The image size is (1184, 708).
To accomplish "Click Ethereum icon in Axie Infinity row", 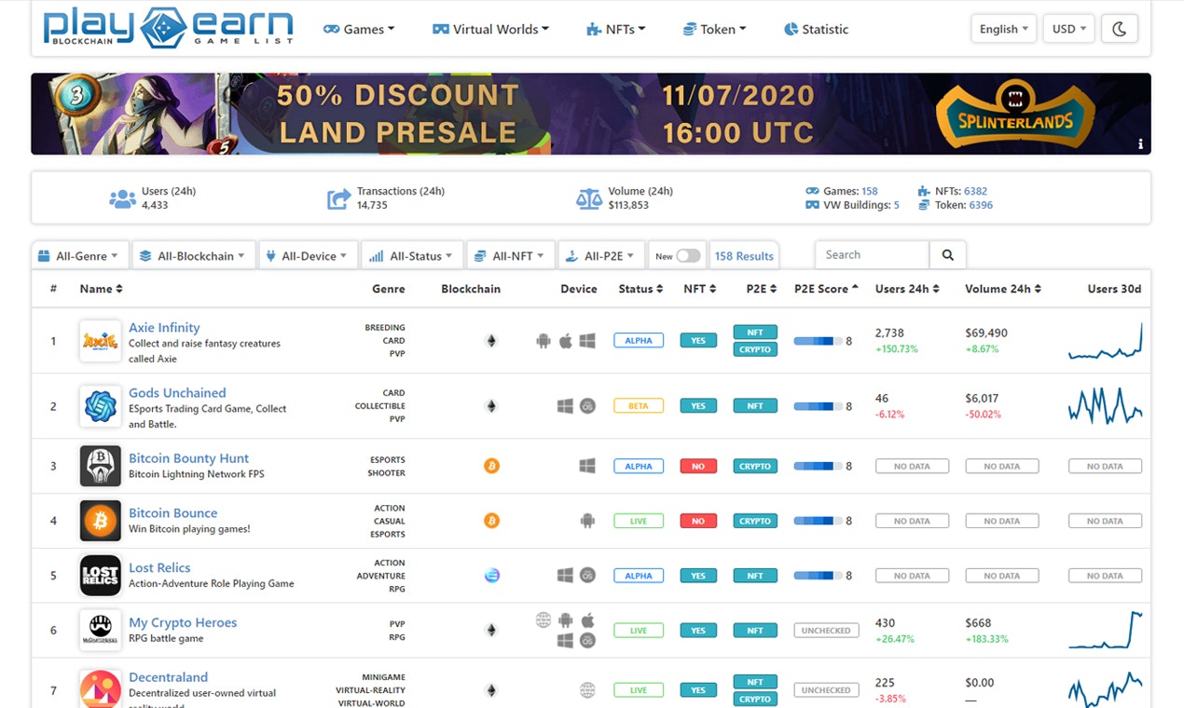I will pos(491,341).
